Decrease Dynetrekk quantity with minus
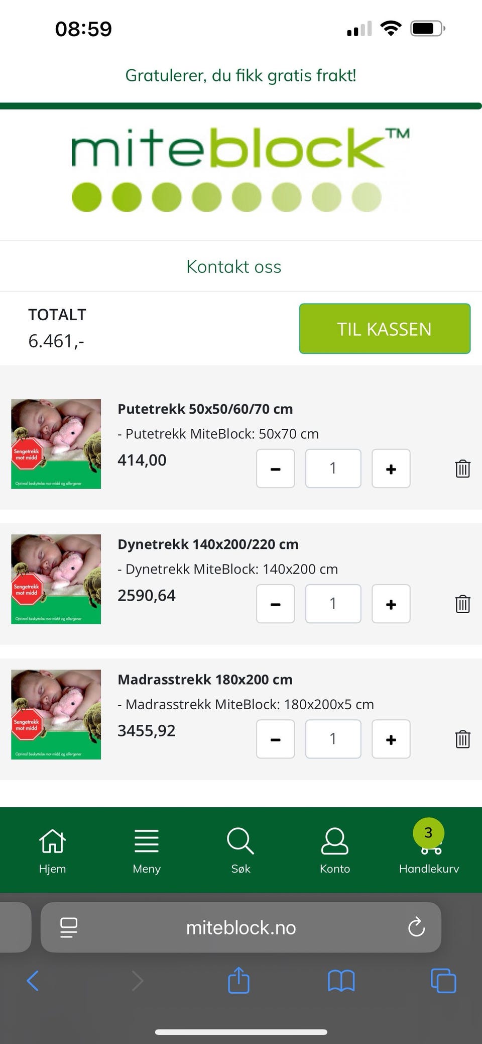Screen dimensions: 482x1044 click(x=275, y=604)
